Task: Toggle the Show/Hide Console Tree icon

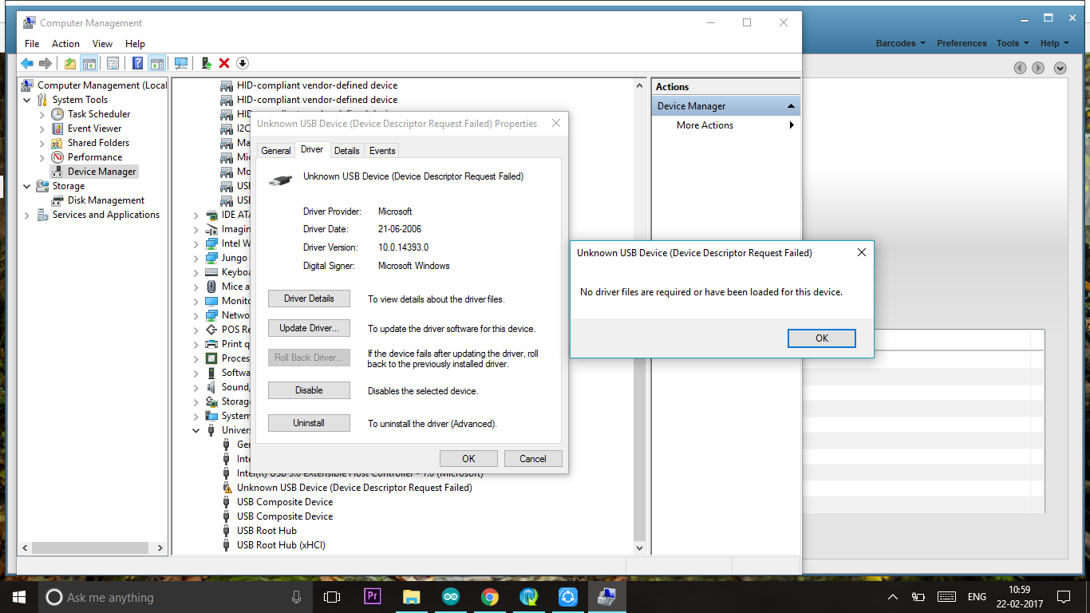Action: click(89, 63)
